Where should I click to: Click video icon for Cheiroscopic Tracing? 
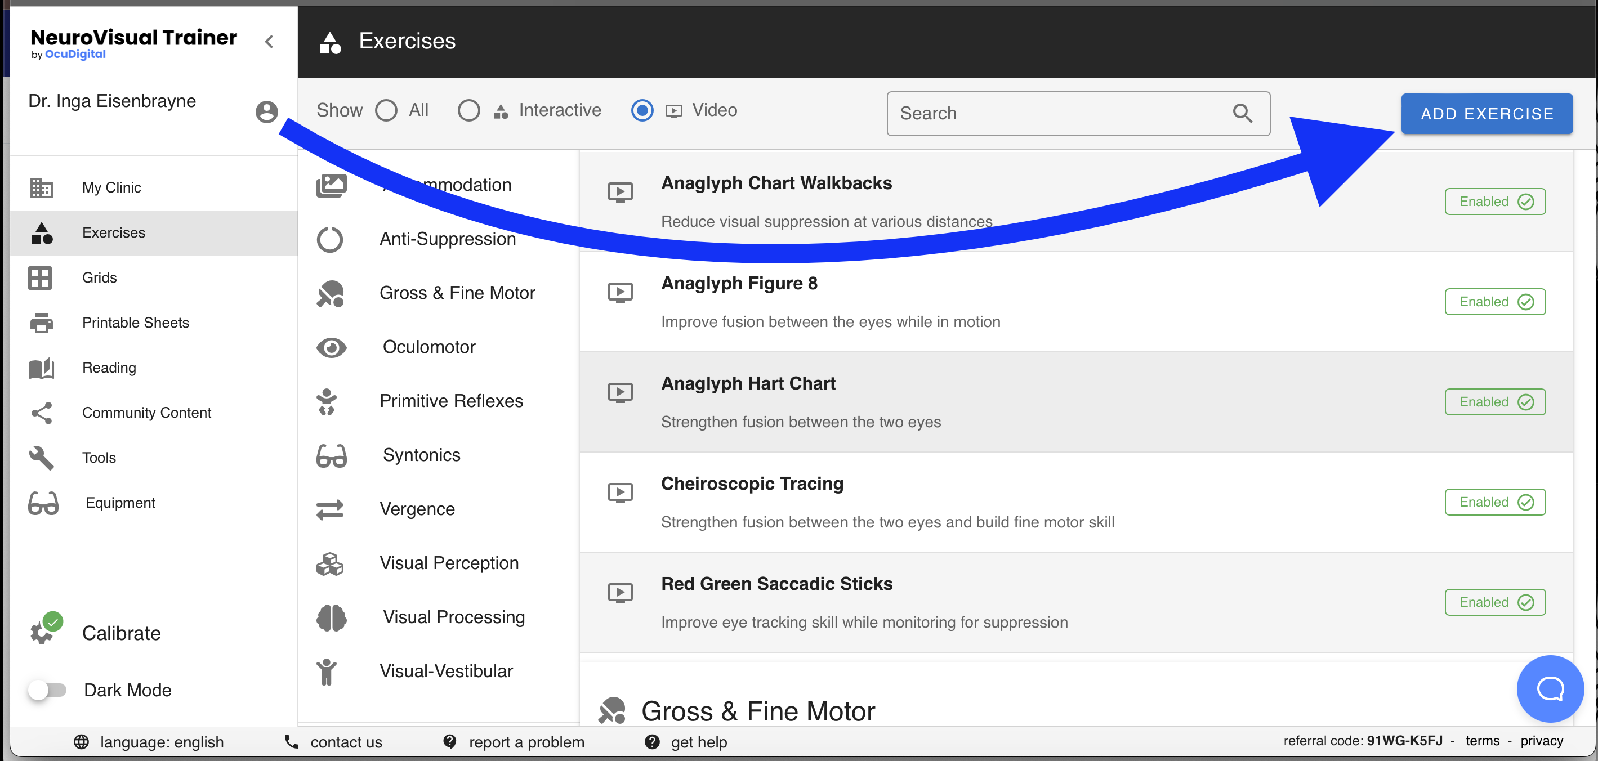[x=620, y=493]
